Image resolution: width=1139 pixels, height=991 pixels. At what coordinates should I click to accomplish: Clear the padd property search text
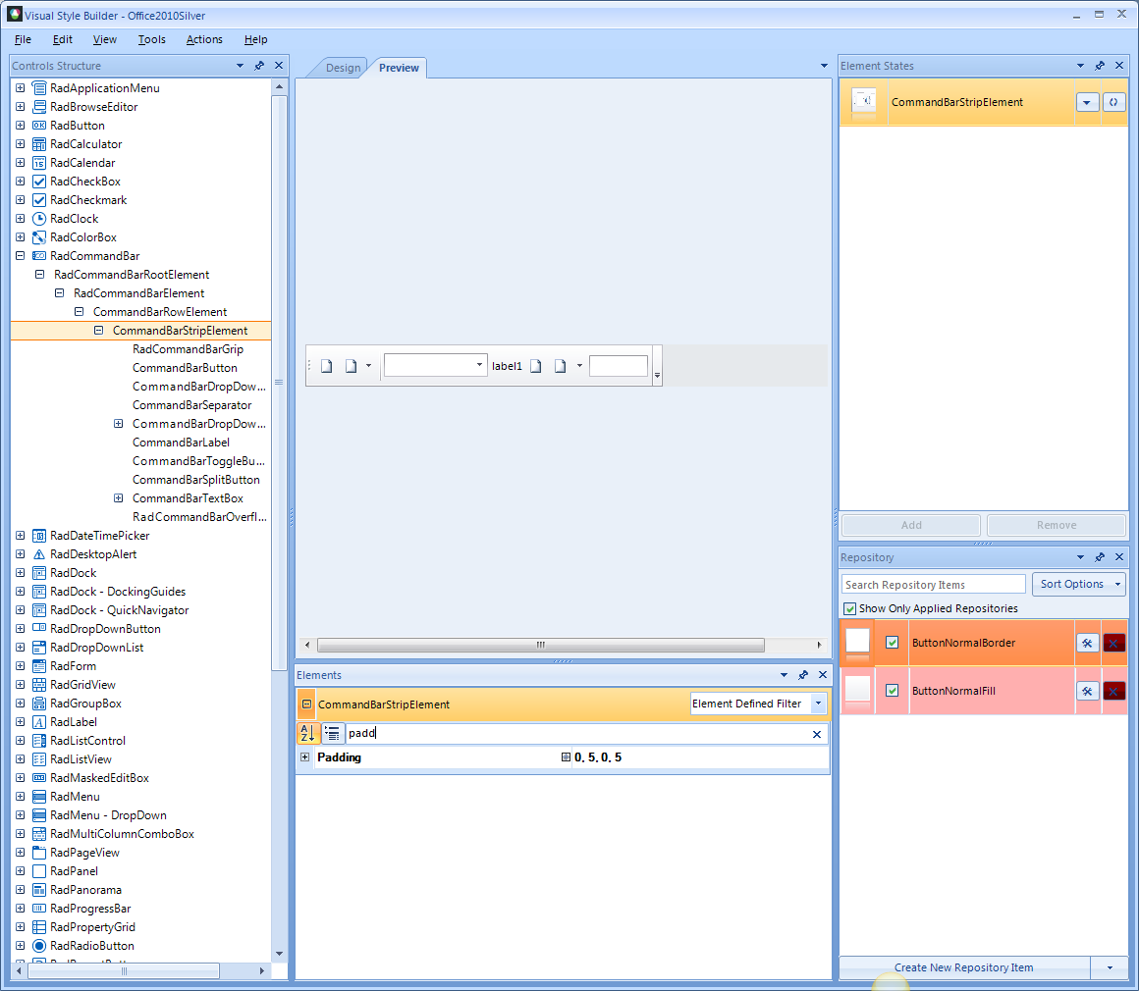[817, 734]
